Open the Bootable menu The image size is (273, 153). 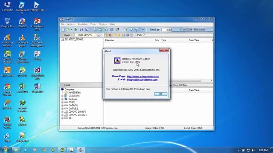tap(83, 24)
